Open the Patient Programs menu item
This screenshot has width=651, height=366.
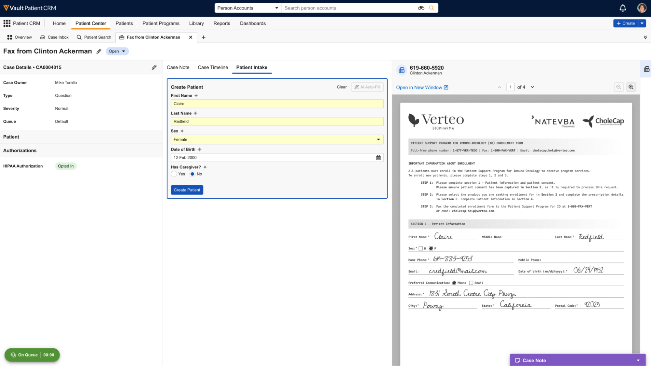click(x=161, y=23)
